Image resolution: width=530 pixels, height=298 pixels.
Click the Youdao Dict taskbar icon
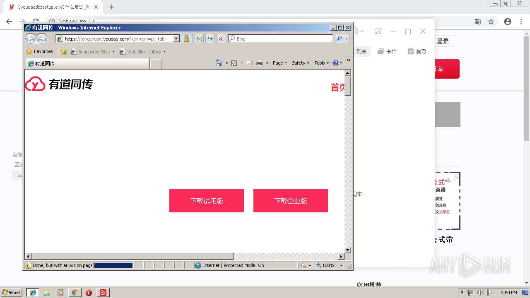tap(103, 293)
